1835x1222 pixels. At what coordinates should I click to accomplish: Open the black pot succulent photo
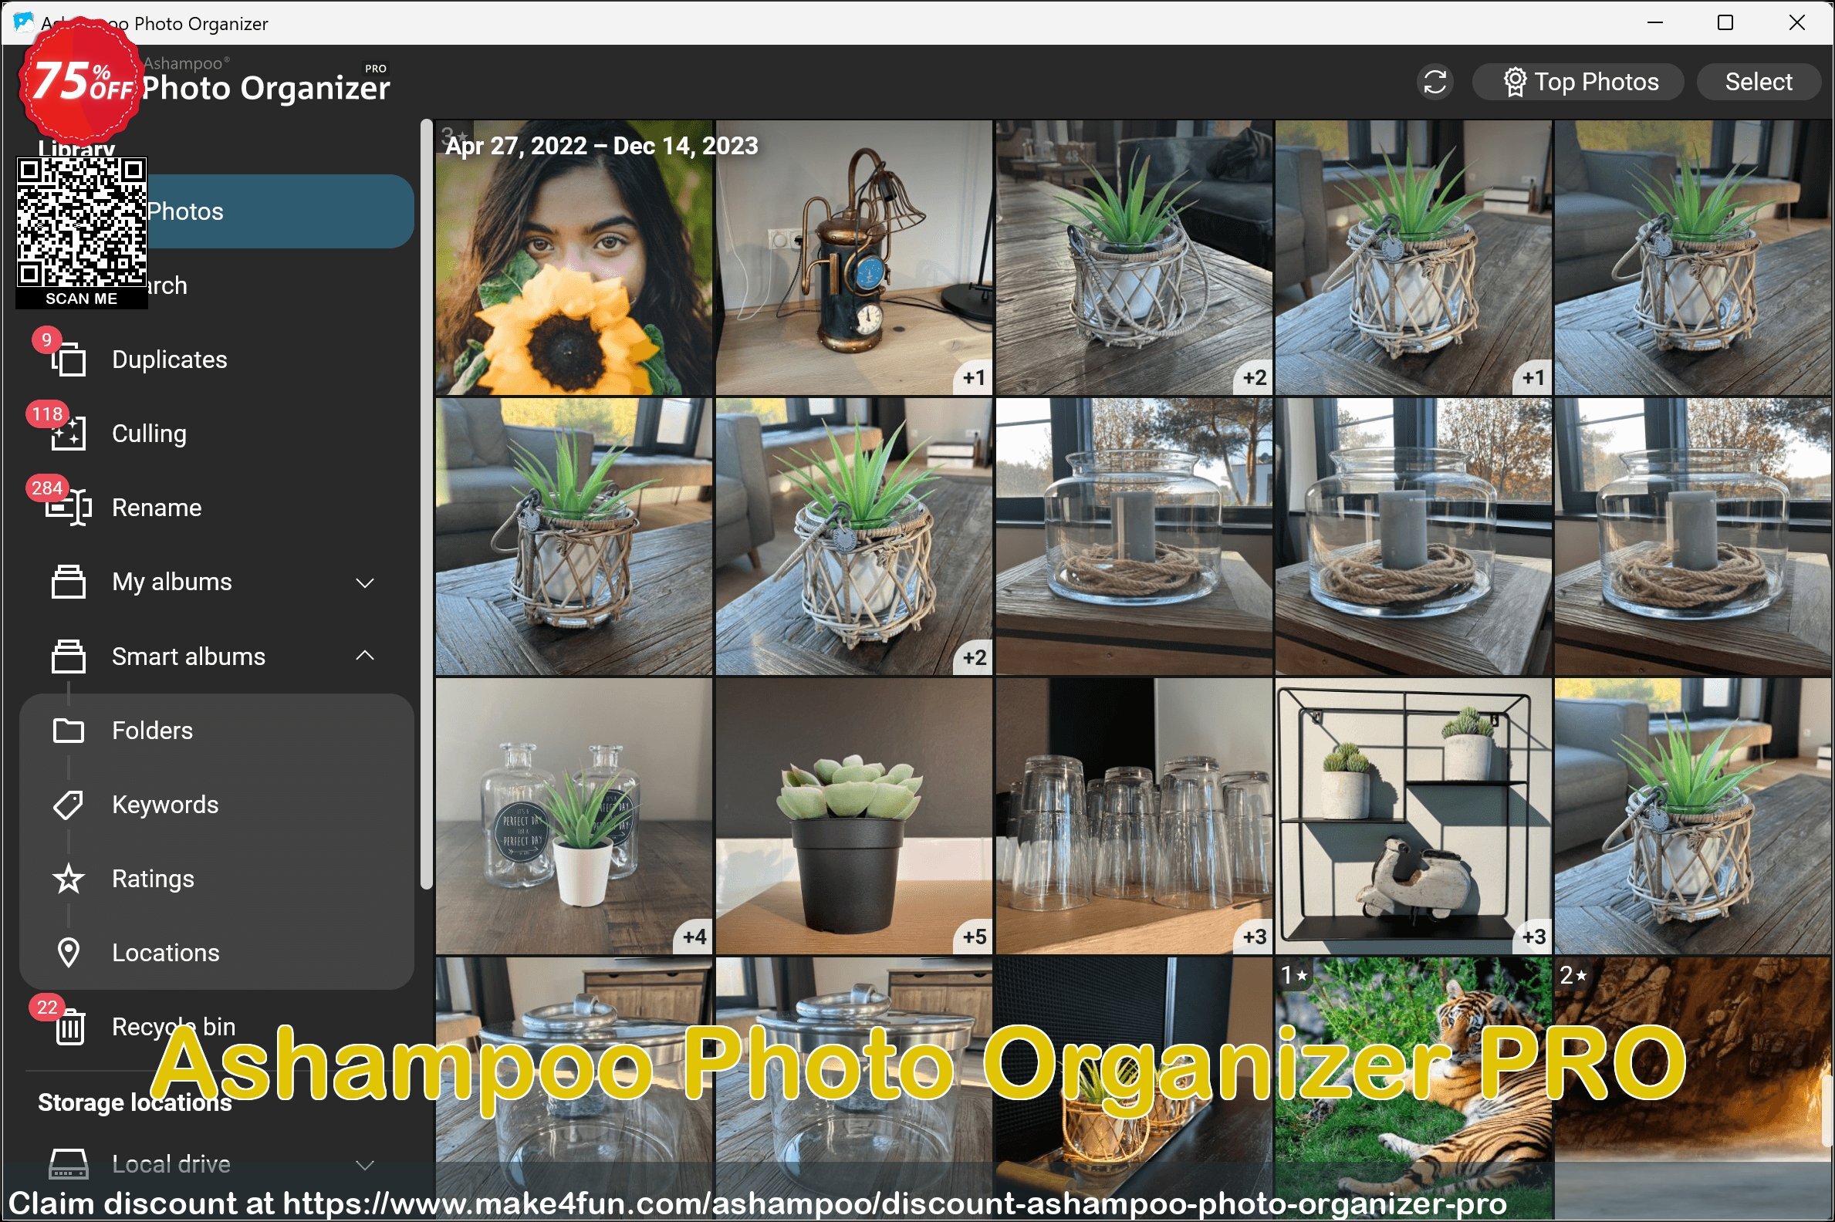(x=853, y=816)
